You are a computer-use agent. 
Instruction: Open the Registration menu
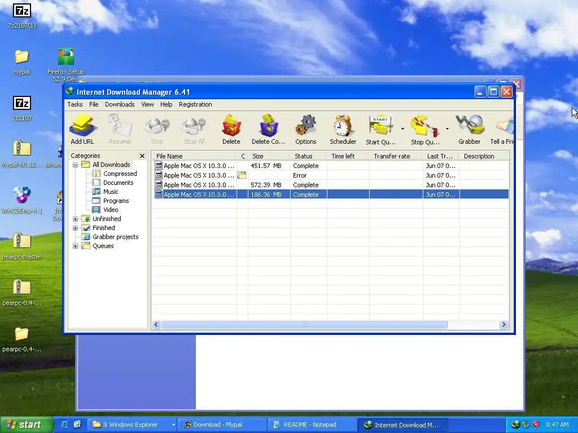(x=195, y=104)
